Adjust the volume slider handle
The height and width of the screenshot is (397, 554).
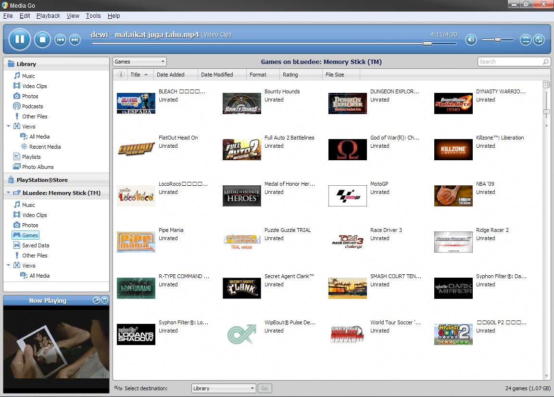[x=497, y=39]
